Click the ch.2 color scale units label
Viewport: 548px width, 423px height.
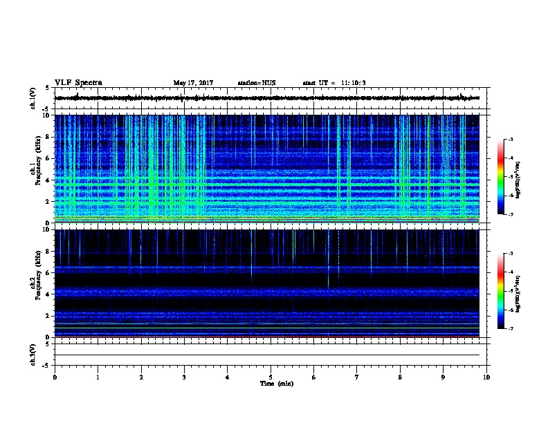click(x=518, y=294)
